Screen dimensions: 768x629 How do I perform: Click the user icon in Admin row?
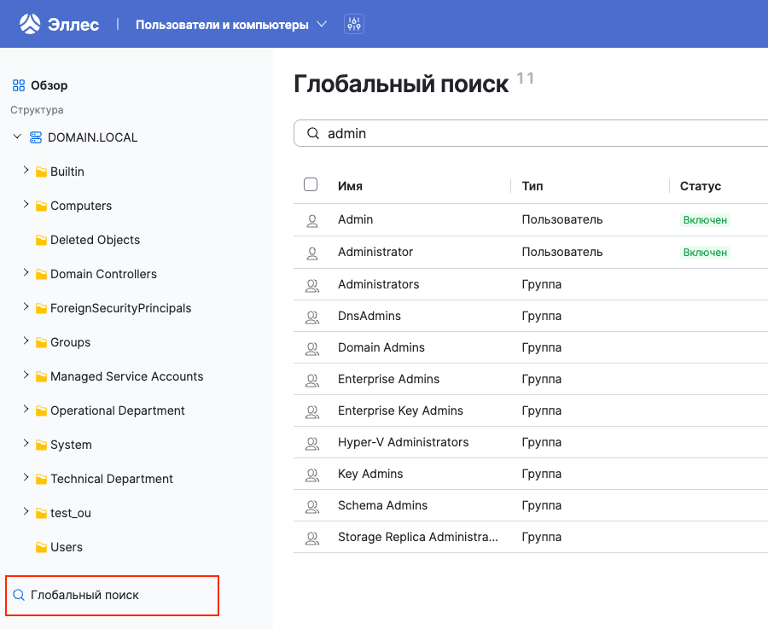(312, 221)
